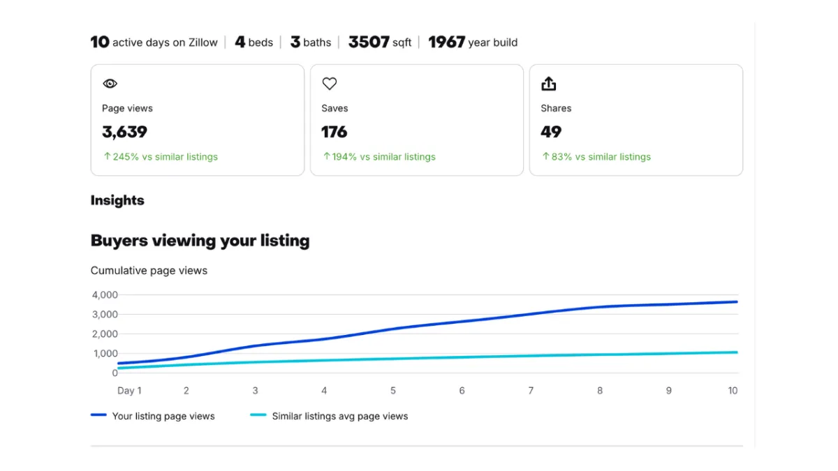
Task: Select the 49 shares count
Action: pyautogui.click(x=551, y=132)
